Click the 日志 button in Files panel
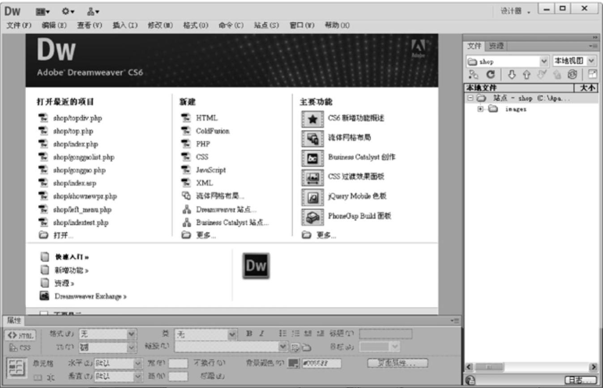This screenshot has width=603, height=388. pos(582,380)
